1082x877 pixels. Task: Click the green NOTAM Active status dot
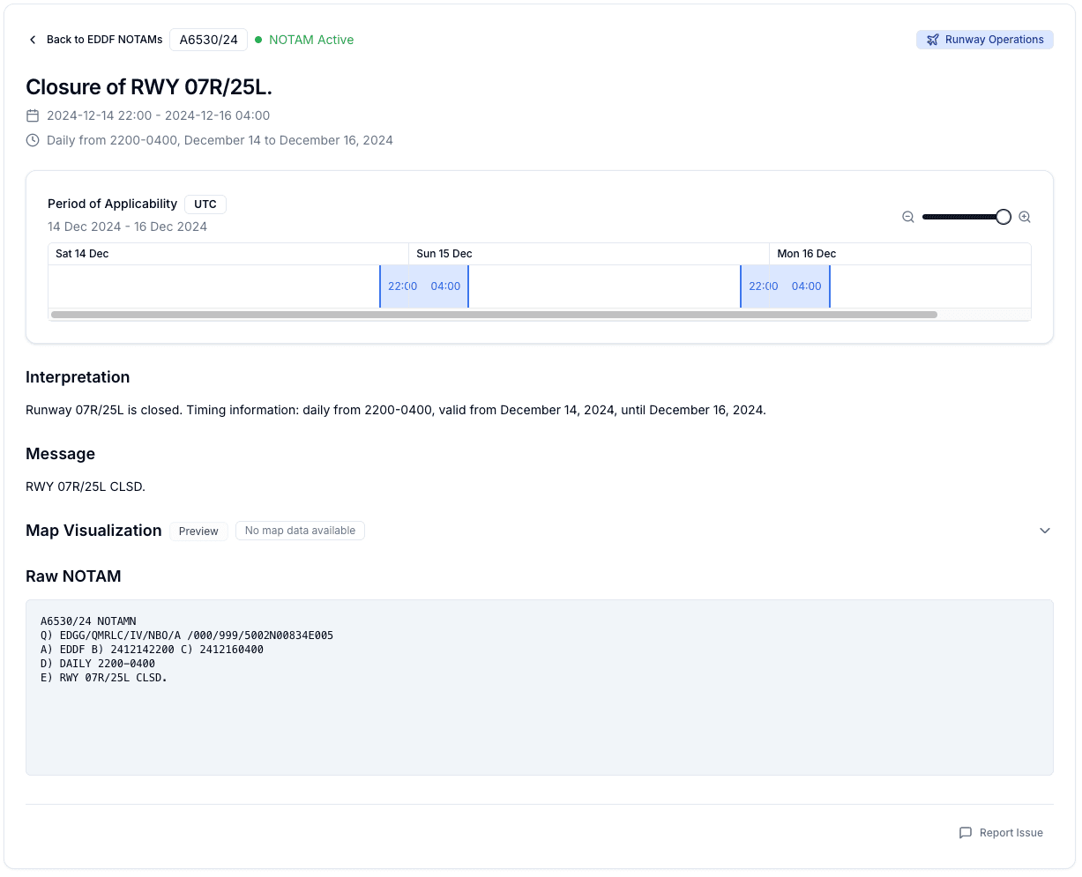point(258,40)
